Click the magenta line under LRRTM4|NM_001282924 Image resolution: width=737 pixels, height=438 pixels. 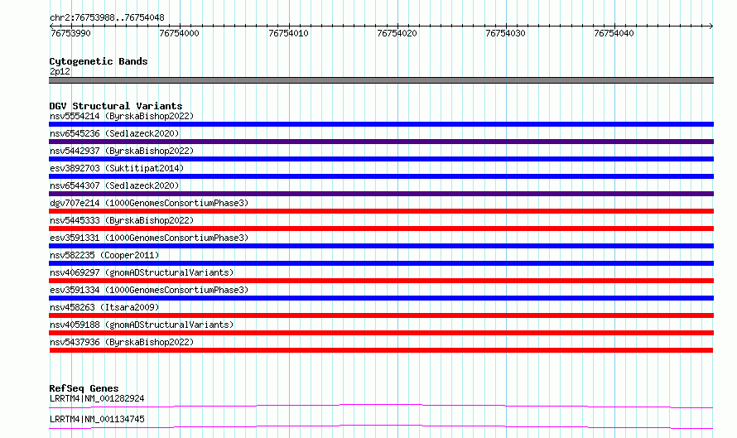(x=381, y=406)
